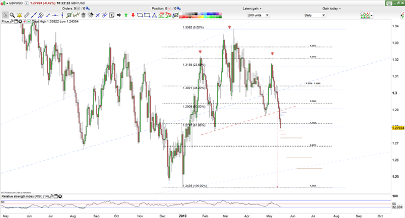Open the chart style indicators dropdown
Image resolution: width=405 pixels, height=218 pixels.
[x=372, y=15]
